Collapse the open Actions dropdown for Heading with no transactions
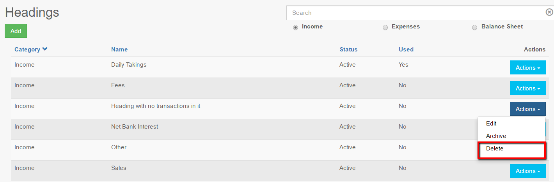554x182 pixels. pyautogui.click(x=527, y=109)
